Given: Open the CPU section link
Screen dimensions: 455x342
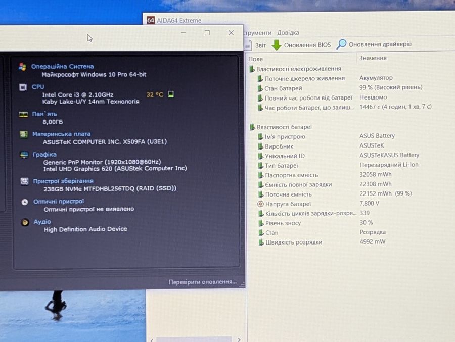Looking at the screenshot, I should [x=38, y=87].
